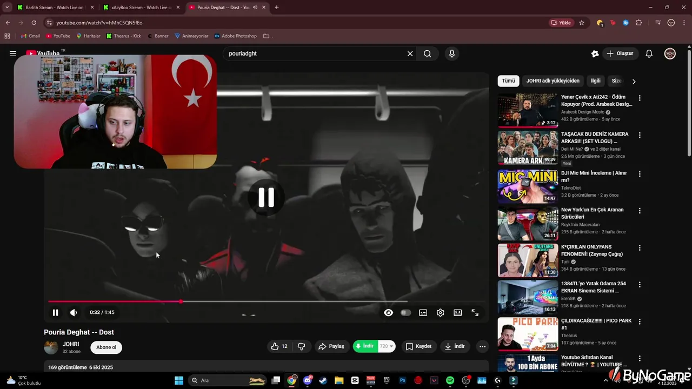Open the 720 quality dropdown
This screenshot has width=692, height=389.
387,346
